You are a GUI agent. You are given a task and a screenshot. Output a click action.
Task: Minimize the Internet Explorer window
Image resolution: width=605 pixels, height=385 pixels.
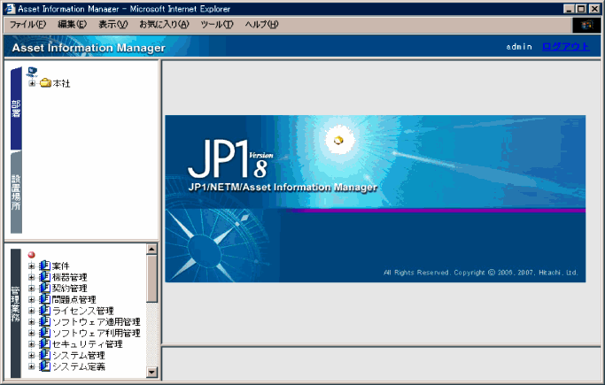(x=569, y=9)
